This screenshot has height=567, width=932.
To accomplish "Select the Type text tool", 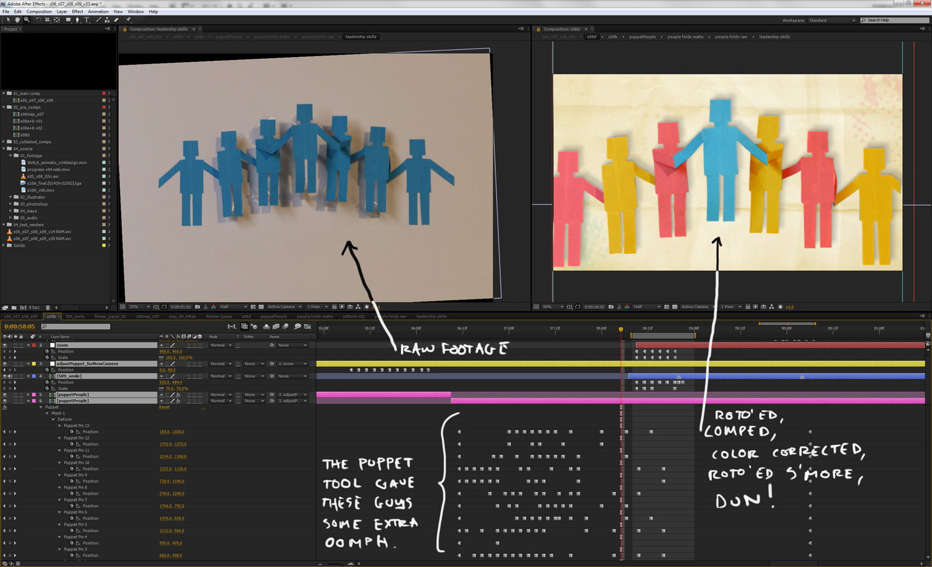I will (x=87, y=20).
